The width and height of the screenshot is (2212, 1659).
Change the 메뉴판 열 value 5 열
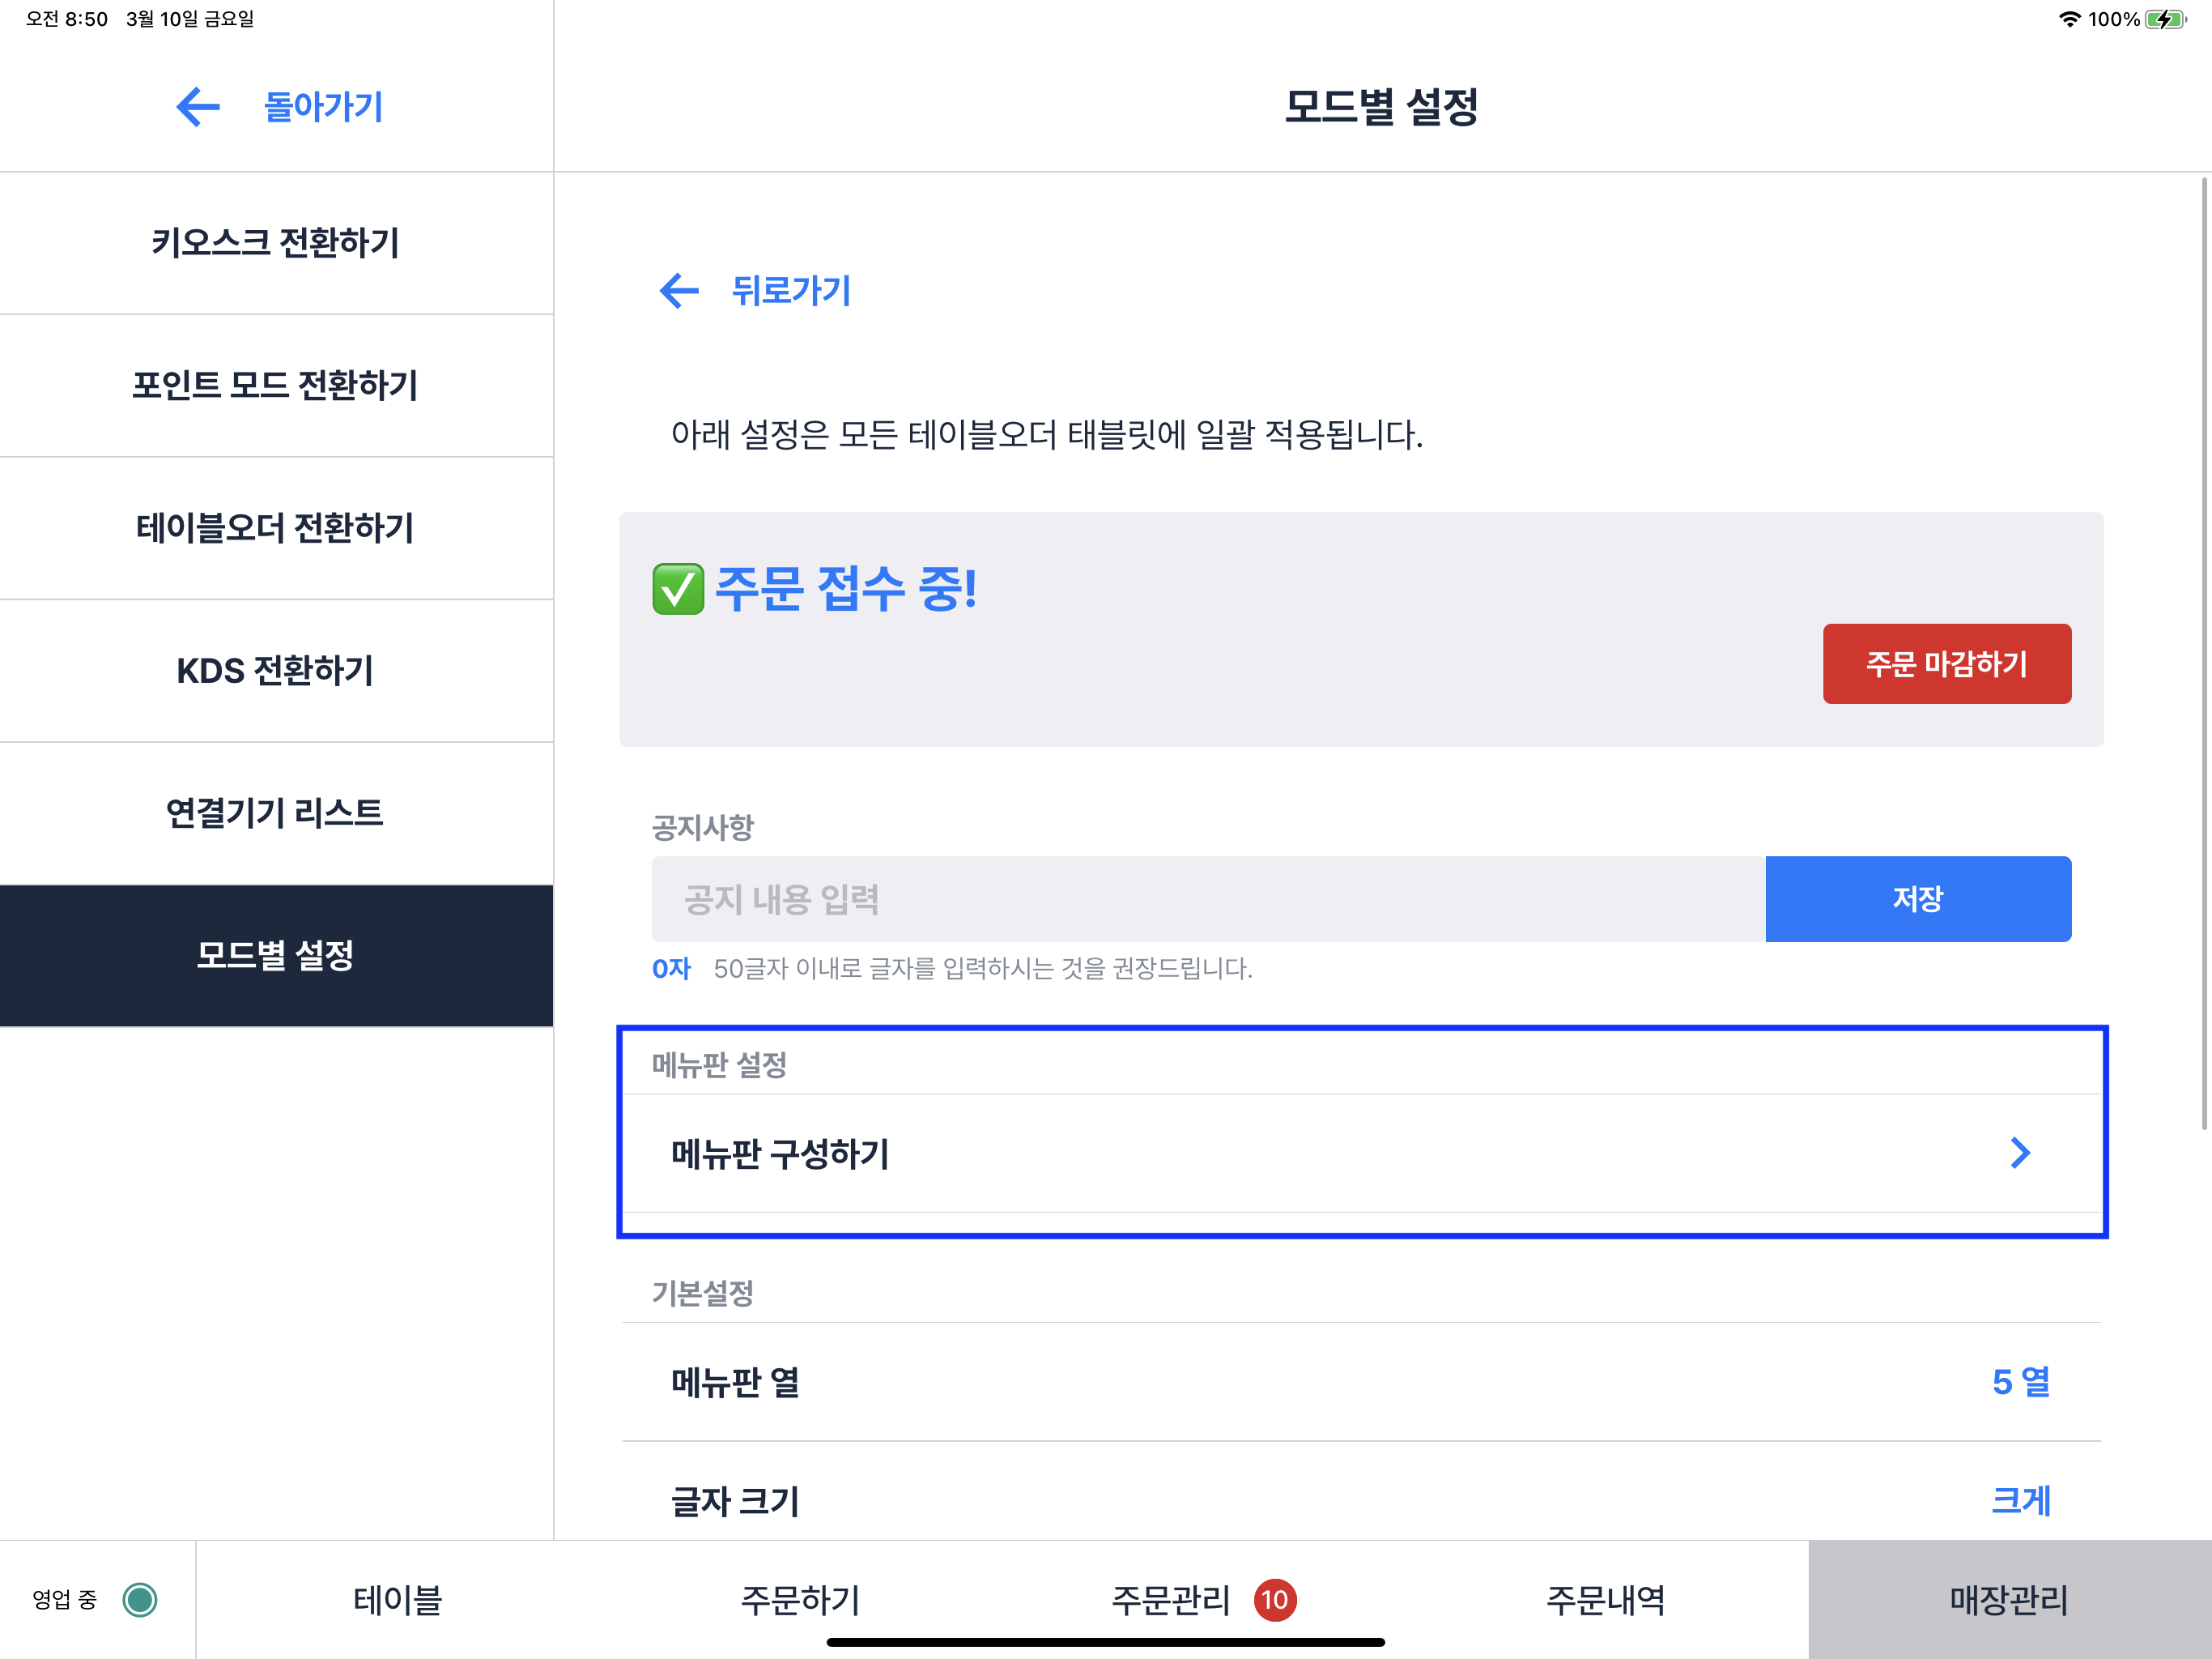[x=2020, y=1382]
